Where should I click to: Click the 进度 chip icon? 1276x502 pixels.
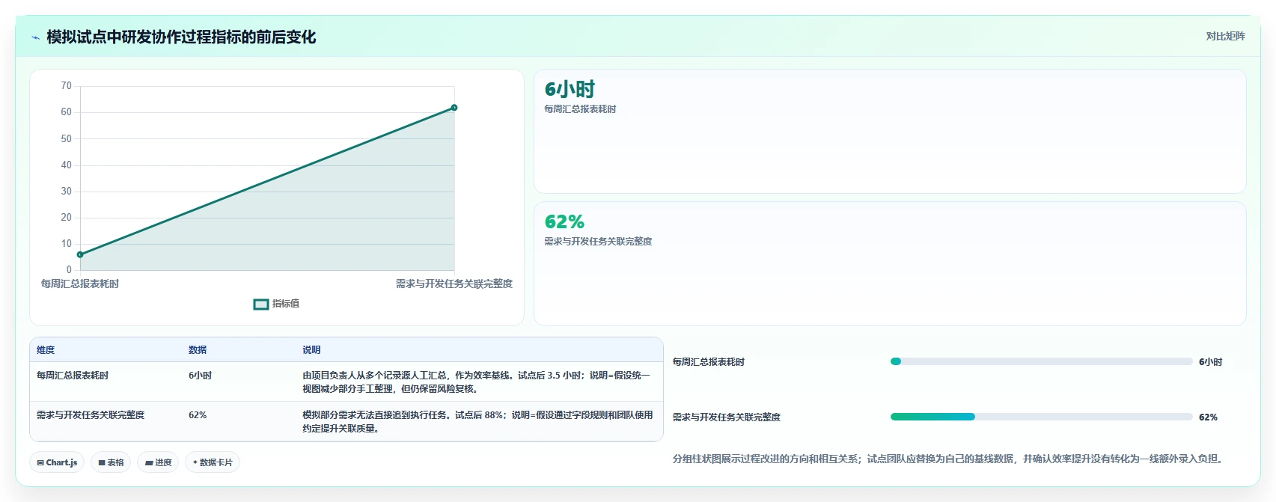(x=149, y=463)
